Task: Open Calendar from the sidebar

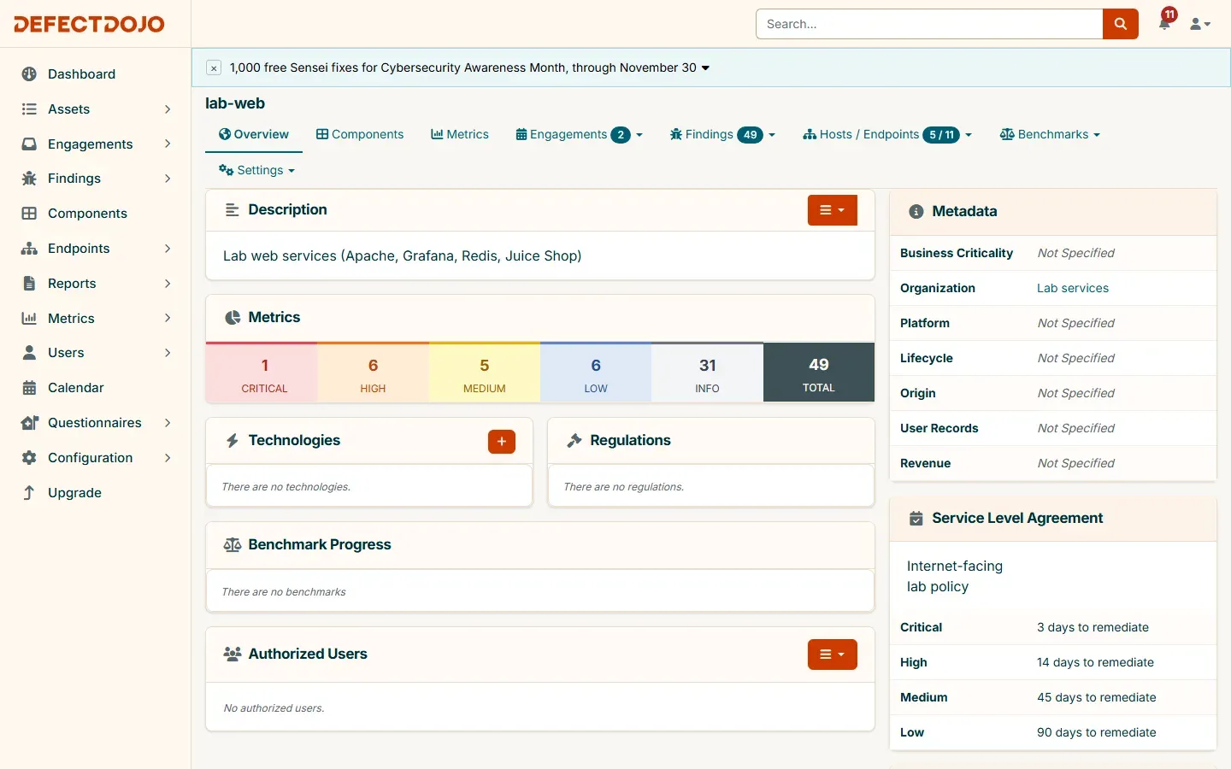Action: point(75,388)
